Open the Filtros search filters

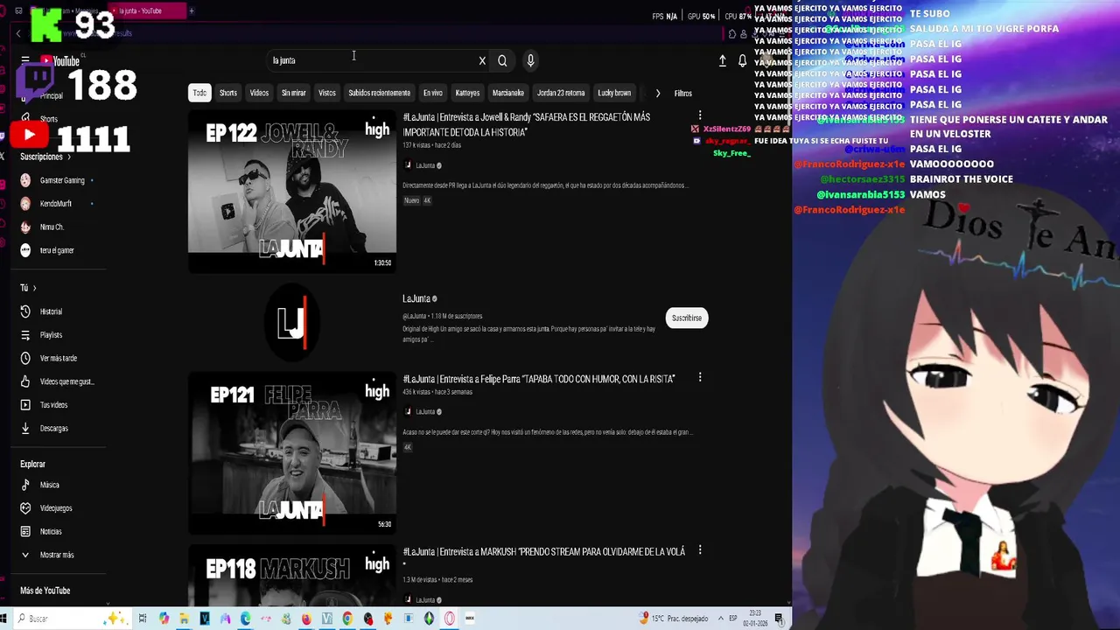click(683, 94)
